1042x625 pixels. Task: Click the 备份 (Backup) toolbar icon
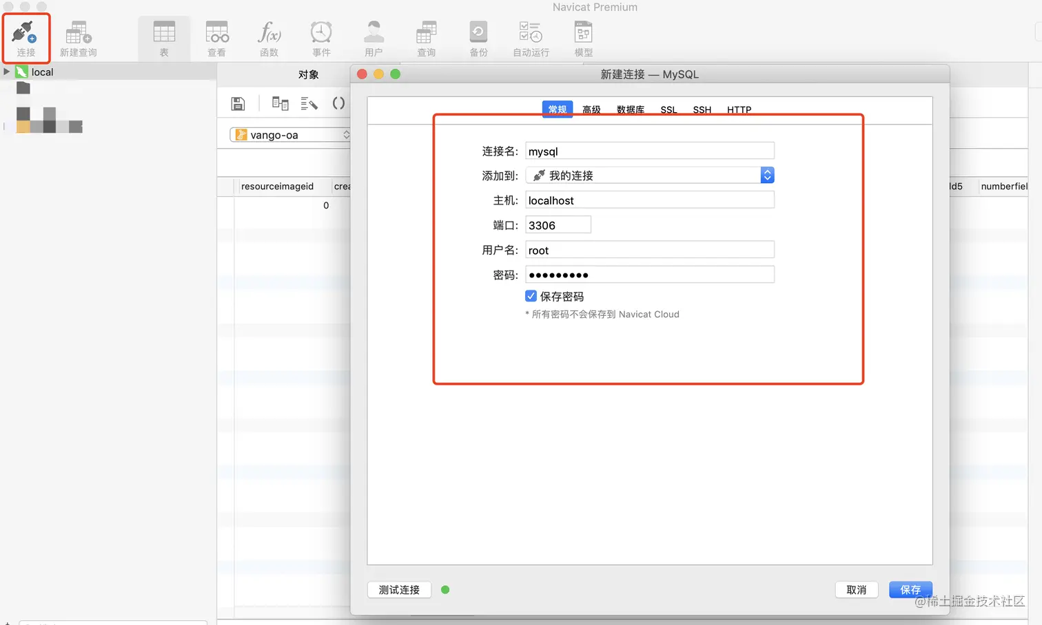pos(478,38)
